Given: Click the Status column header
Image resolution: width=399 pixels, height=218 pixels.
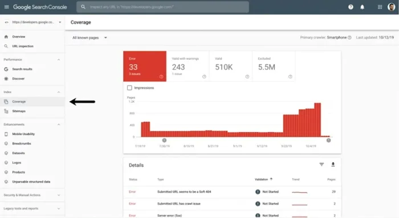Looking at the screenshot, I should [133, 179].
